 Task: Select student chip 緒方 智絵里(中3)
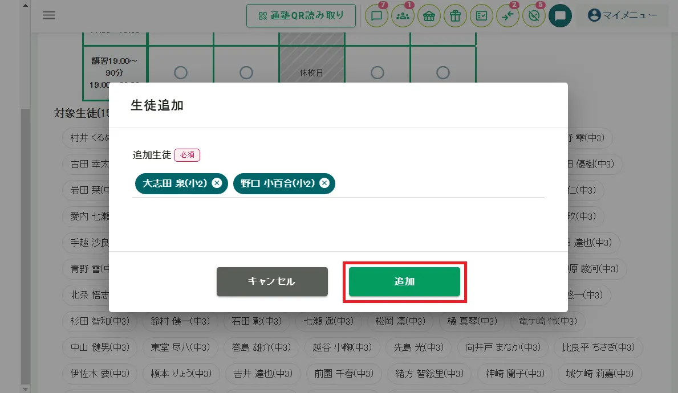pyautogui.click(x=429, y=374)
